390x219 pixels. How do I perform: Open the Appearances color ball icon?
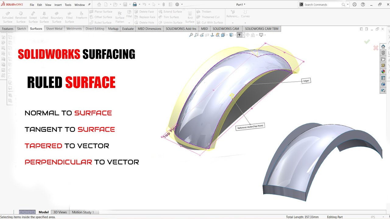383,72
